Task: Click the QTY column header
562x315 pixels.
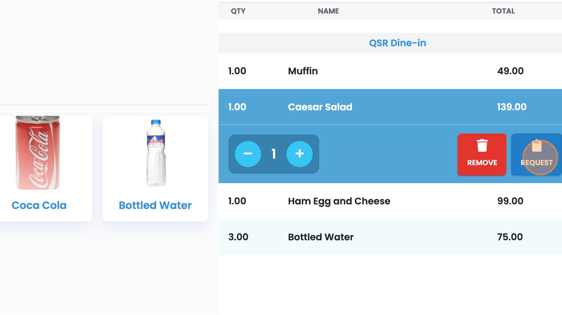Action: pyautogui.click(x=238, y=11)
